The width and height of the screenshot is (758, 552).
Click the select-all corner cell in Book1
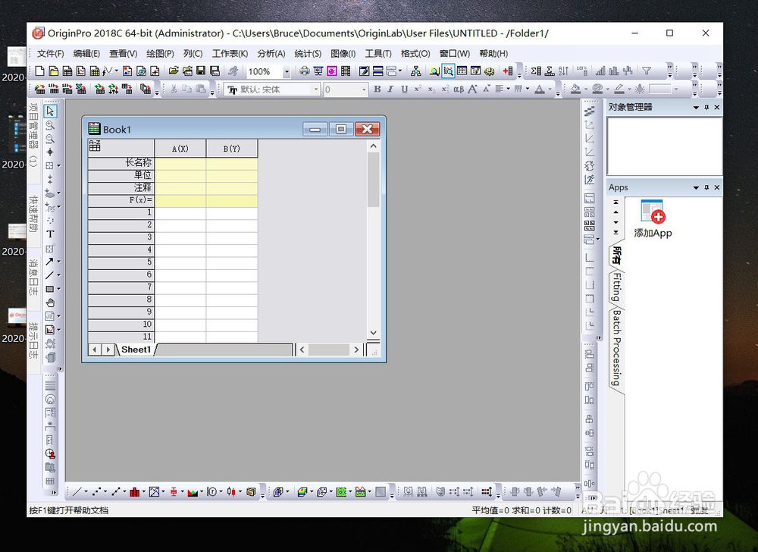coord(121,148)
